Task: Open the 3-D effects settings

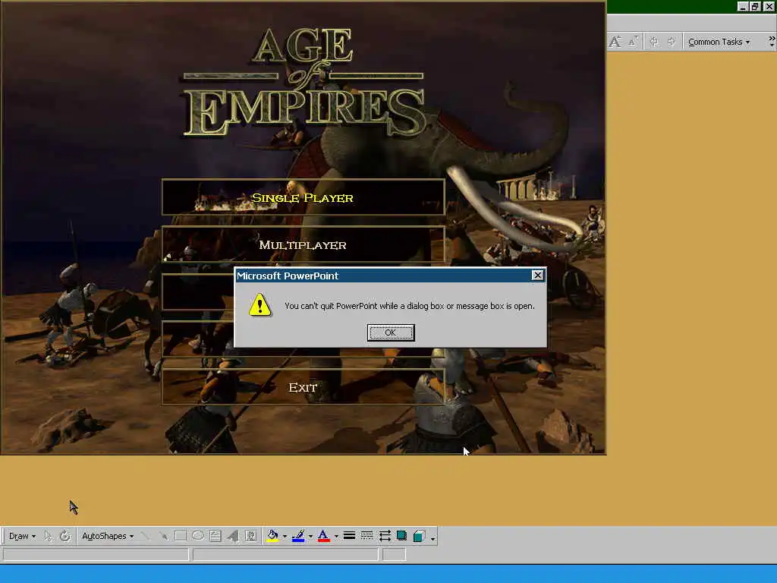Action: 419,536
